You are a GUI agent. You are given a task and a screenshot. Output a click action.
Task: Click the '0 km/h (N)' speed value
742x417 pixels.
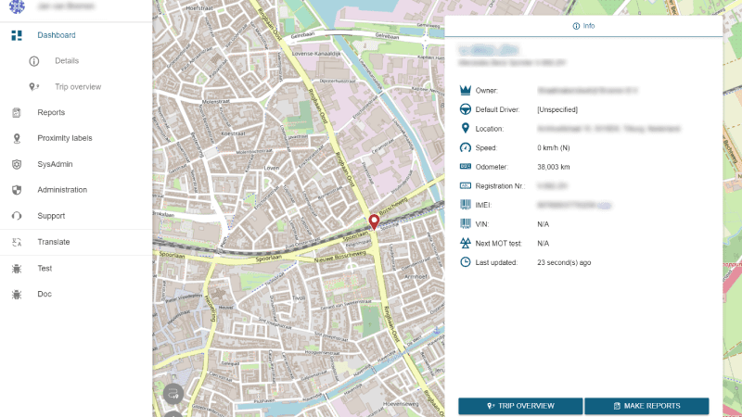[x=554, y=148]
